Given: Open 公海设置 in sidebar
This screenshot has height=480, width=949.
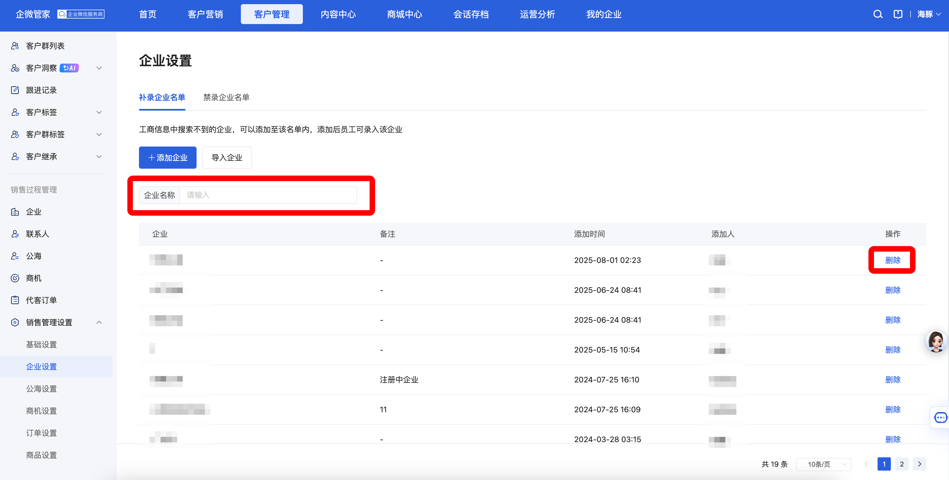Looking at the screenshot, I should pos(41,389).
